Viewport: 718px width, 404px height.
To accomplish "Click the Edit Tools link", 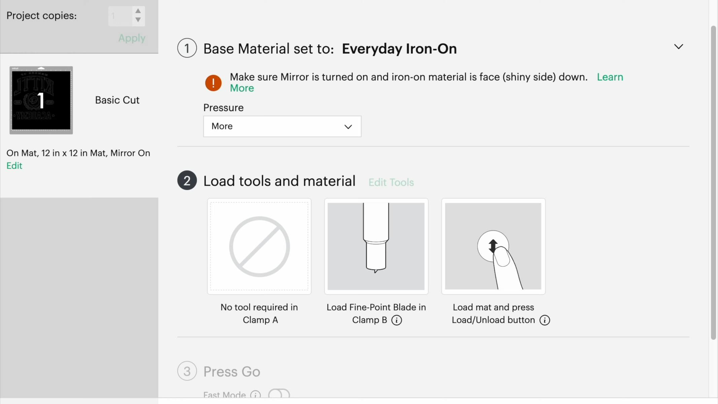I will [391, 182].
